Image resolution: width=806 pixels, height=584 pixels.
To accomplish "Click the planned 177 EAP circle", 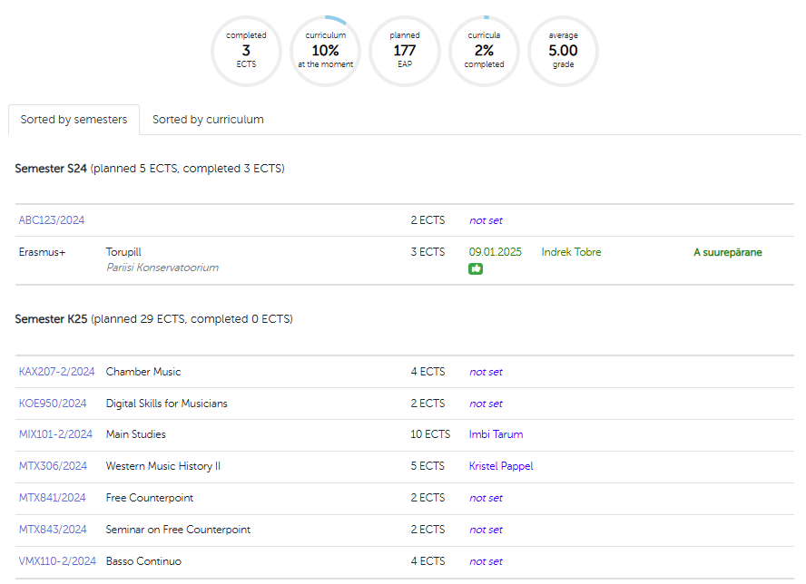I will pyautogui.click(x=405, y=51).
